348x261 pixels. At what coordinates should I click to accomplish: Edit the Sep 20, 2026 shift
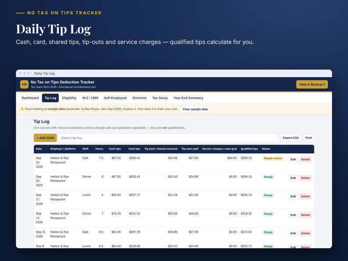(x=293, y=178)
